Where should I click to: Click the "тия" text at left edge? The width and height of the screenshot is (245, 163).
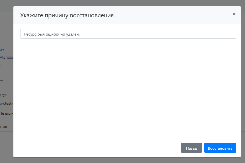[4, 126]
